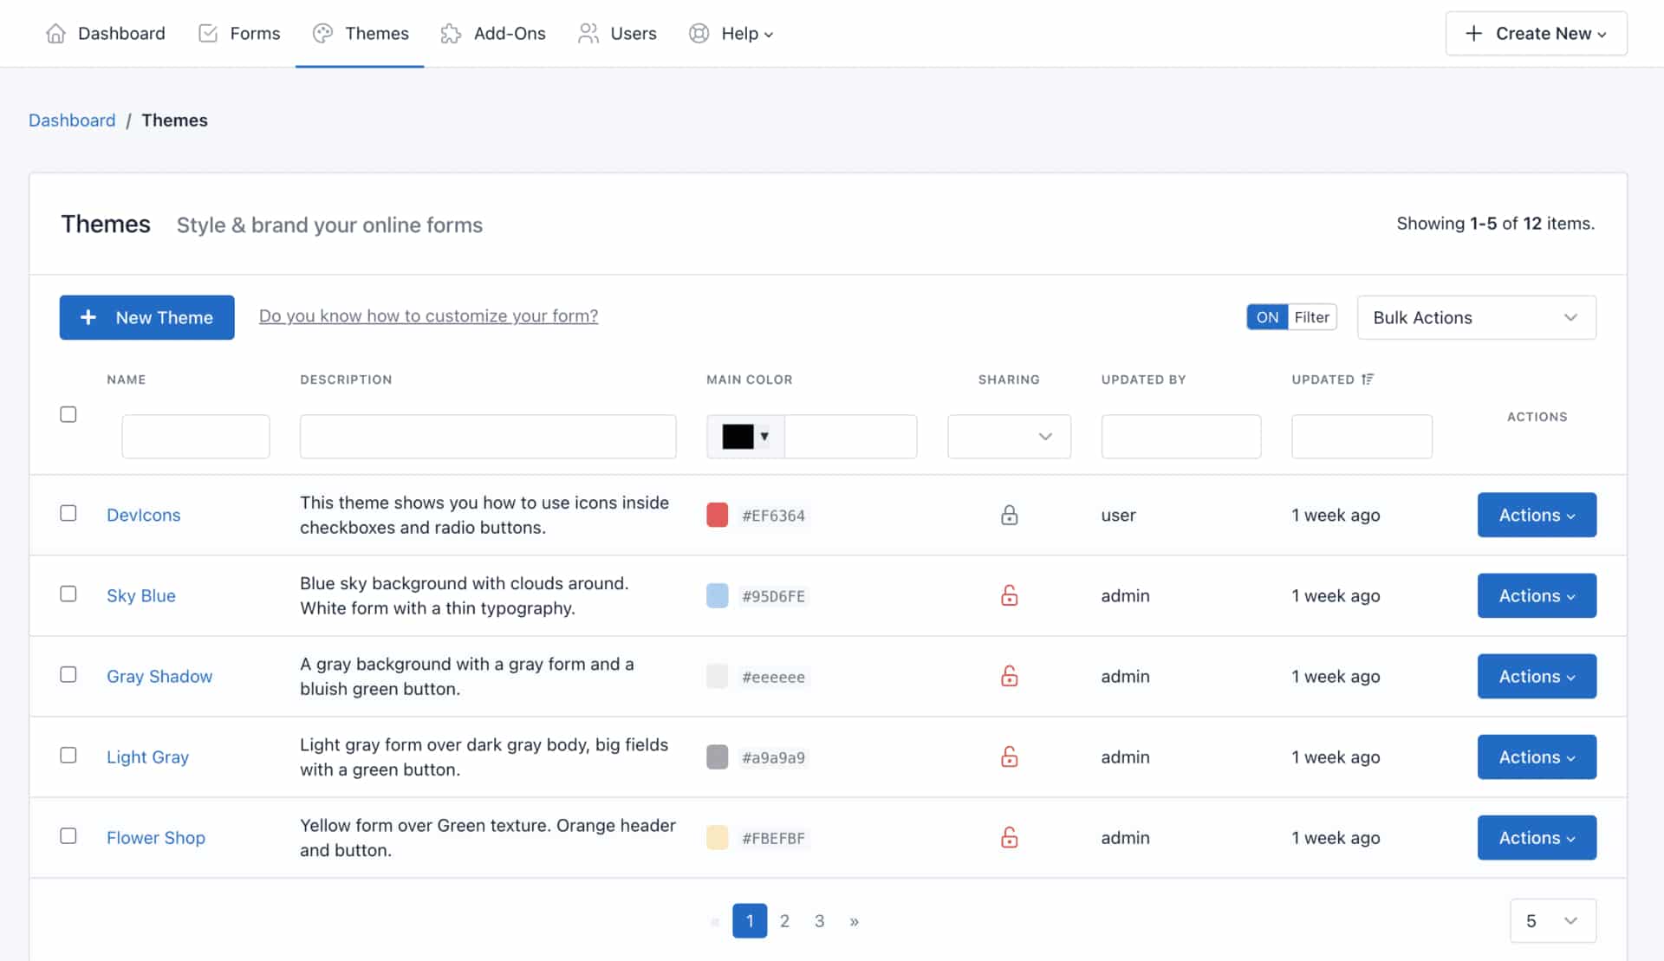
Task: Click the unlocked sharing icon for Flower Shop
Action: pyautogui.click(x=1009, y=837)
